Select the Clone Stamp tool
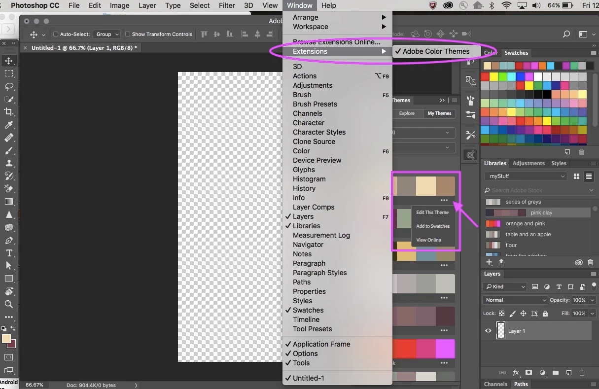The width and height of the screenshot is (599, 389). [x=9, y=163]
